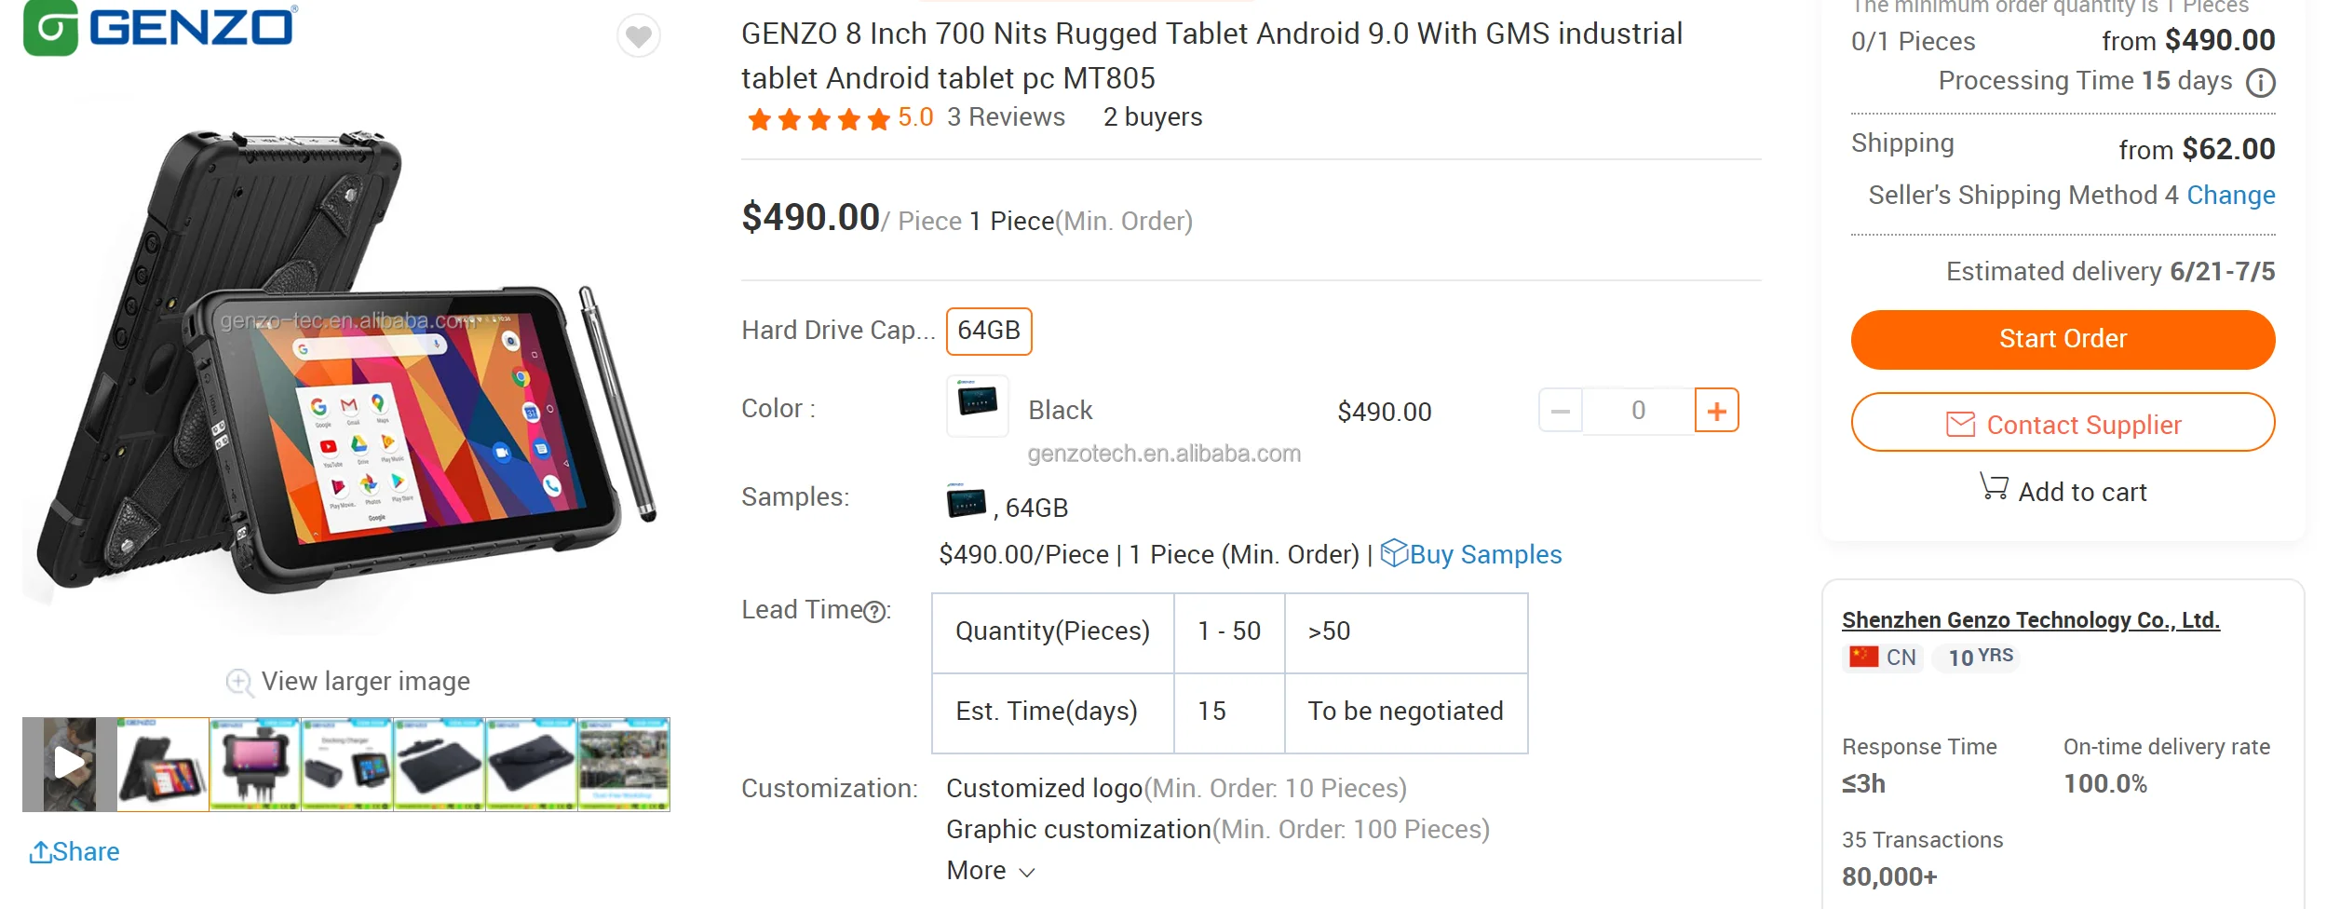This screenshot has height=909, width=2327.
Task: Click the processing time info icon
Action: pyautogui.click(x=2260, y=83)
